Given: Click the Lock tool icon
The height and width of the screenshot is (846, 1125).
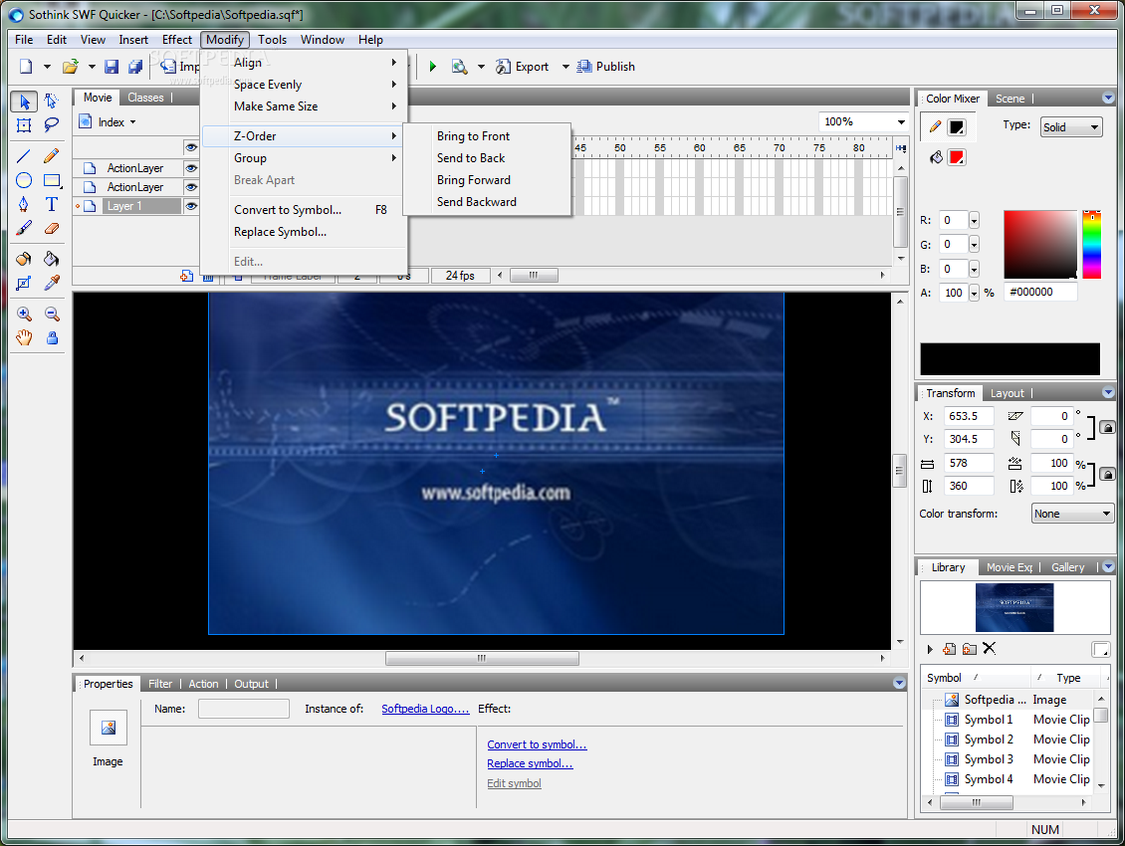Looking at the screenshot, I should [52, 338].
